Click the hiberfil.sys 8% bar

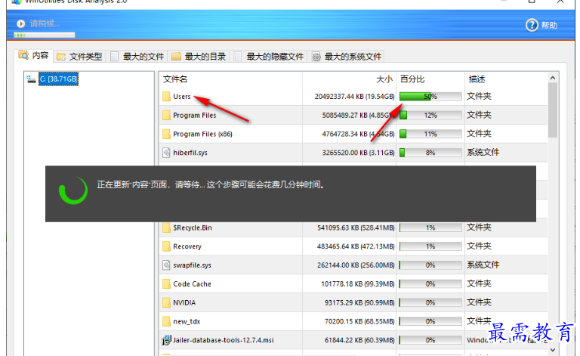430,153
